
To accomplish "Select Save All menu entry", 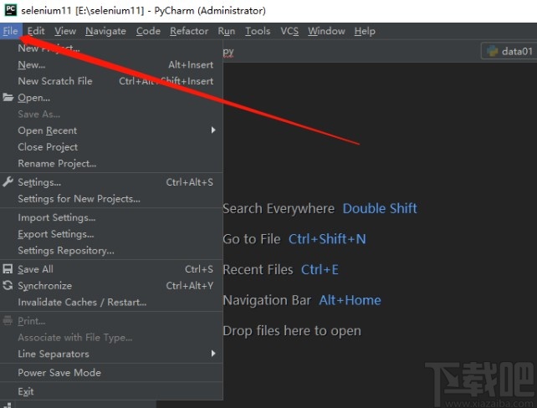I will pyautogui.click(x=111, y=269).
